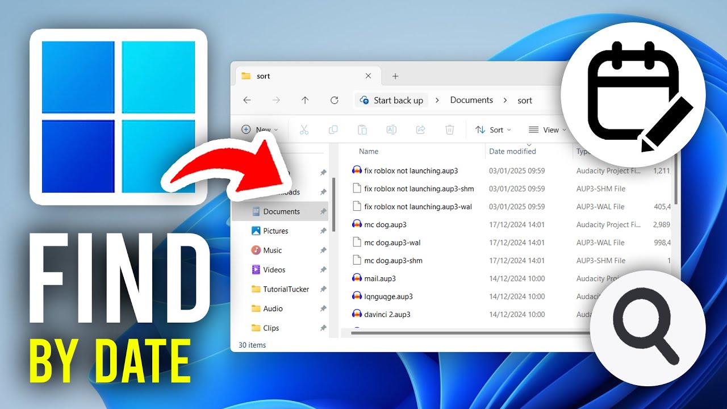Image resolution: width=727 pixels, height=409 pixels.
Task: Click the Pictures folder icon in sidebar
Action: (x=256, y=231)
